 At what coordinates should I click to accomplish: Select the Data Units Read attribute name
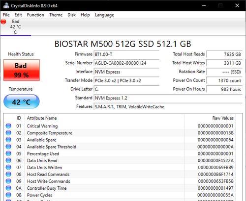coord(42,160)
